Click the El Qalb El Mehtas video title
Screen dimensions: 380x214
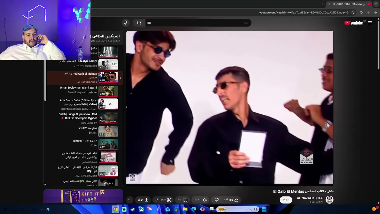pos(303,191)
